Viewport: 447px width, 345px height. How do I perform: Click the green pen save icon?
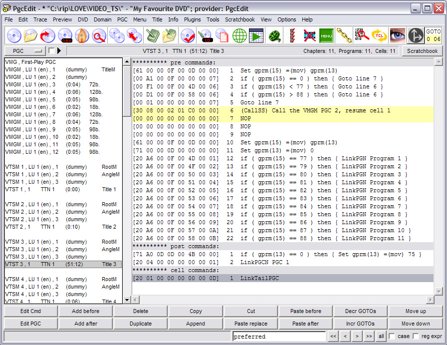153,35
